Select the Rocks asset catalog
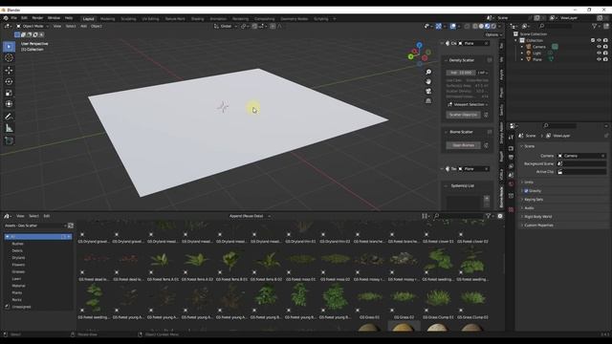The width and height of the screenshot is (612, 344). [x=17, y=300]
